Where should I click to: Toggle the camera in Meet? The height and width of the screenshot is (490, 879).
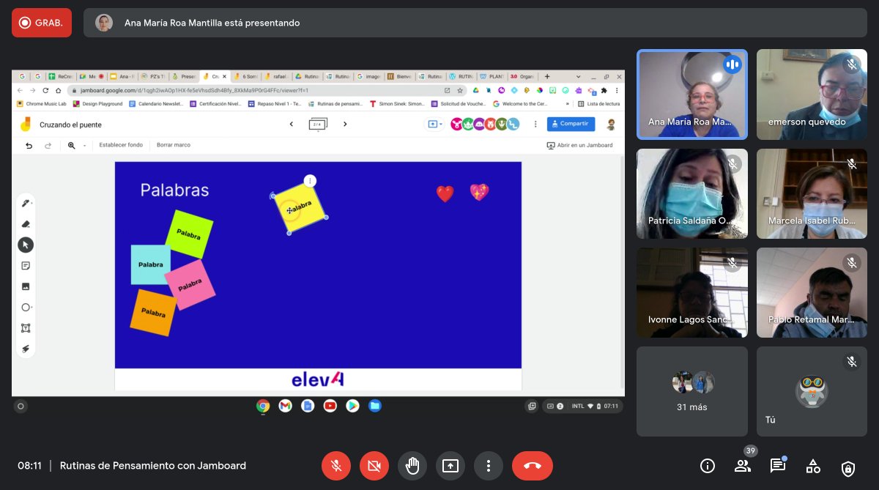[x=374, y=466]
